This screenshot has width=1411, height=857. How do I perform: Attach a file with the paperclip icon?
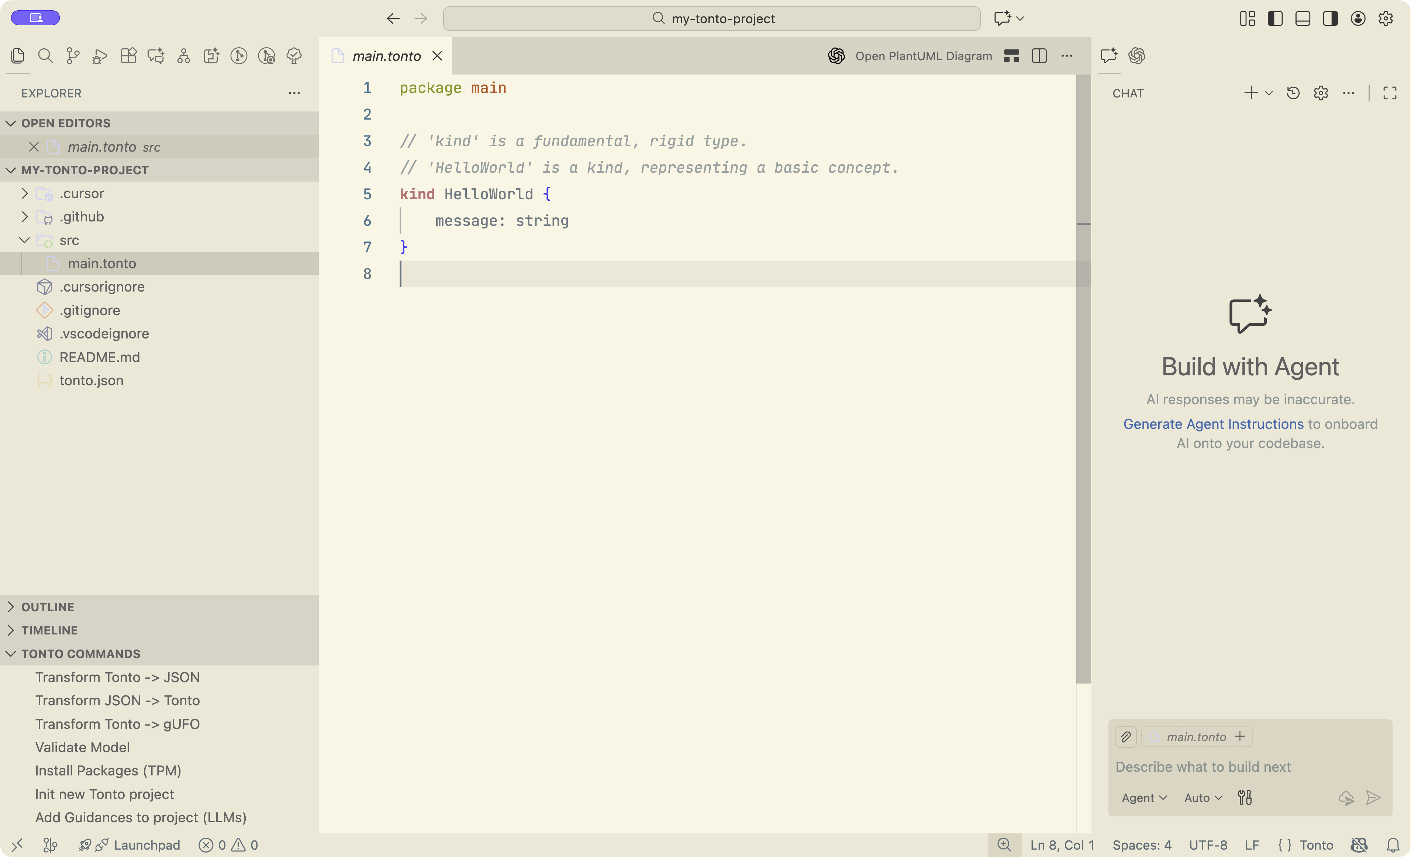pos(1125,737)
